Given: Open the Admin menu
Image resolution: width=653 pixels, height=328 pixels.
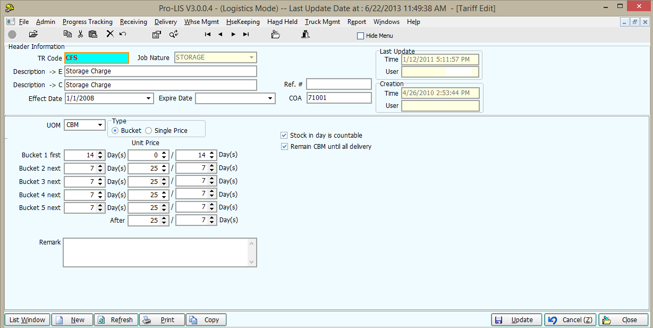Looking at the screenshot, I should click(x=46, y=22).
